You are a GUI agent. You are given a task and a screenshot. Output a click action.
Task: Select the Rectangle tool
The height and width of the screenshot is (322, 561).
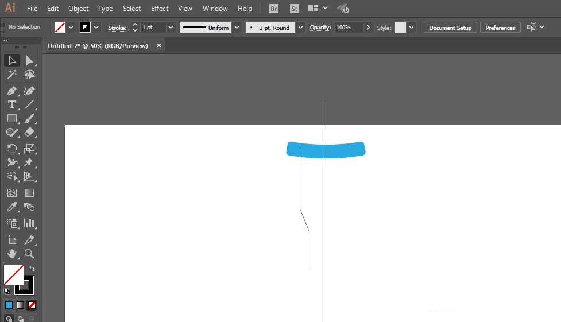pos(11,118)
